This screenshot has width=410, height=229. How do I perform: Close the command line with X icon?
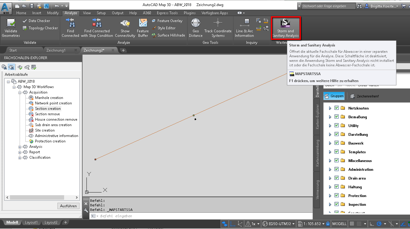[x=86, y=204]
